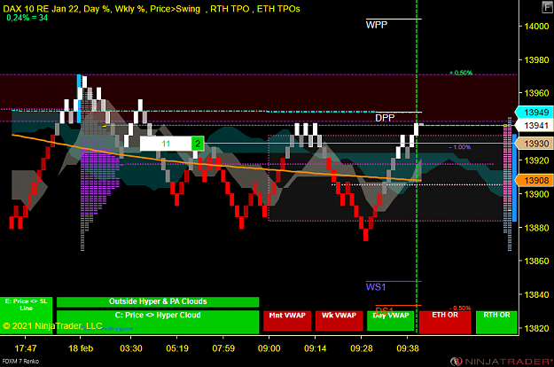Click the WPP pivot label

(x=377, y=25)
